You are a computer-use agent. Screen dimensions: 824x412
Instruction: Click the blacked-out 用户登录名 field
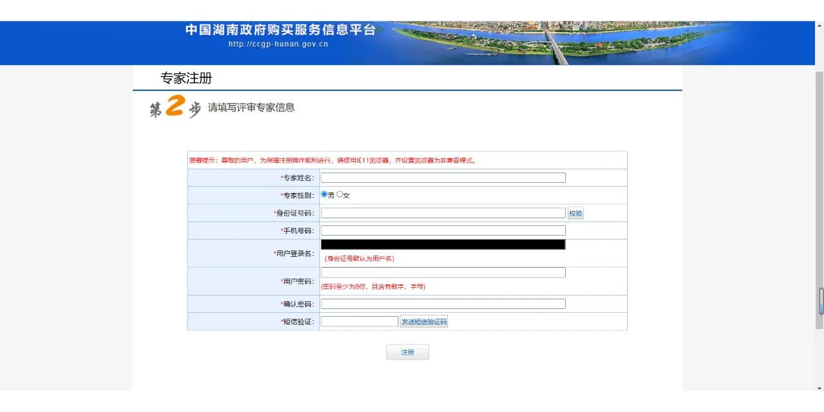click(x=442, y=244)
